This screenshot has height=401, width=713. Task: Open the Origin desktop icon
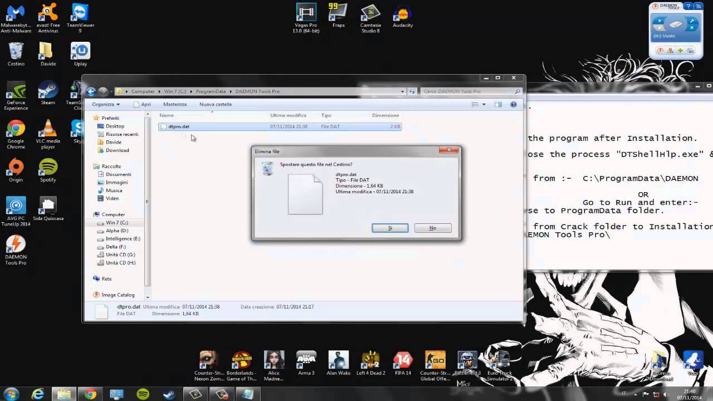tap(16, 170)
